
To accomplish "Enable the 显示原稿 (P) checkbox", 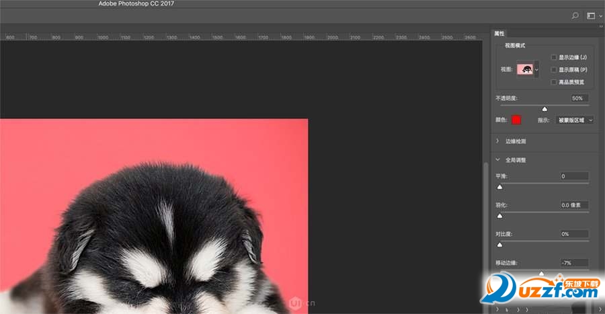I will click(x=554, y=69).
